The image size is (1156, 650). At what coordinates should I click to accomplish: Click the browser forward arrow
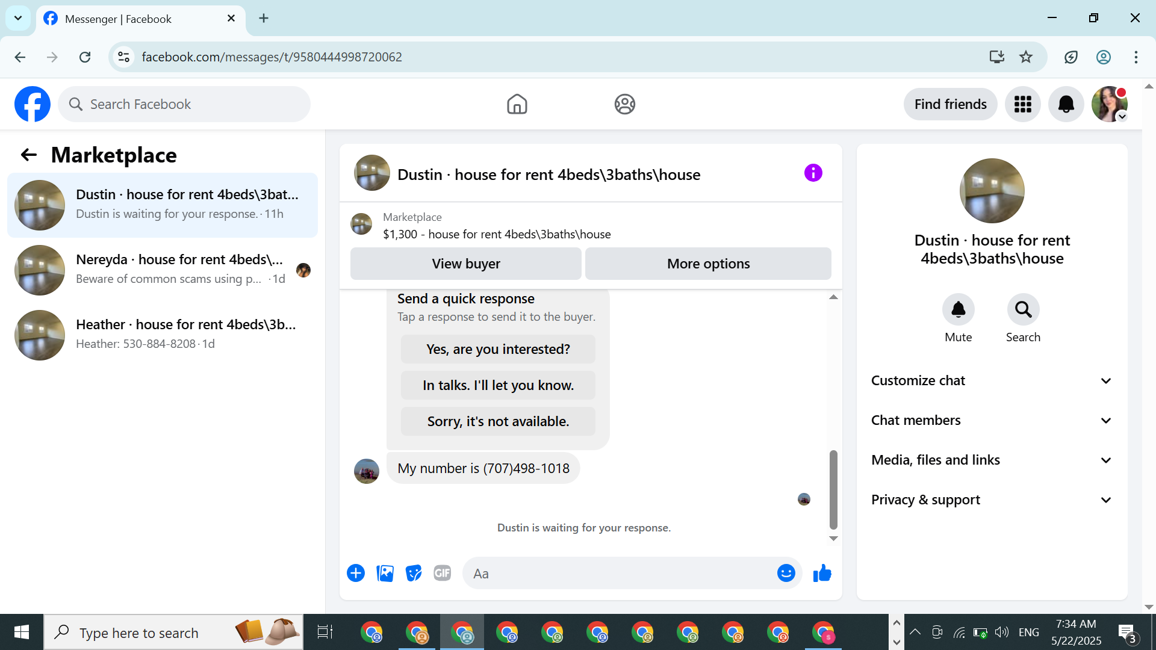(x=52, y=57)
